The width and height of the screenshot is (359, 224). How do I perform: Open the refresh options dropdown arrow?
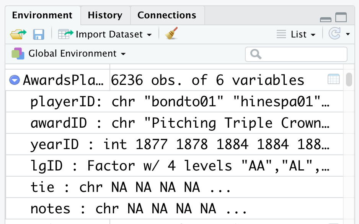(x=348, y=34)
